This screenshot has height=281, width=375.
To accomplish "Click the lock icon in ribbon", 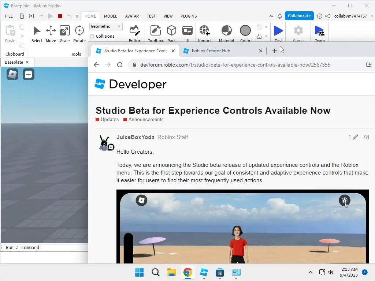I will point(259,36).
